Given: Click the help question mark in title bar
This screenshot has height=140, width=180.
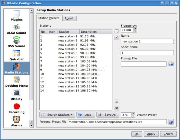Looking at the screenshot, I should (162, 3).
